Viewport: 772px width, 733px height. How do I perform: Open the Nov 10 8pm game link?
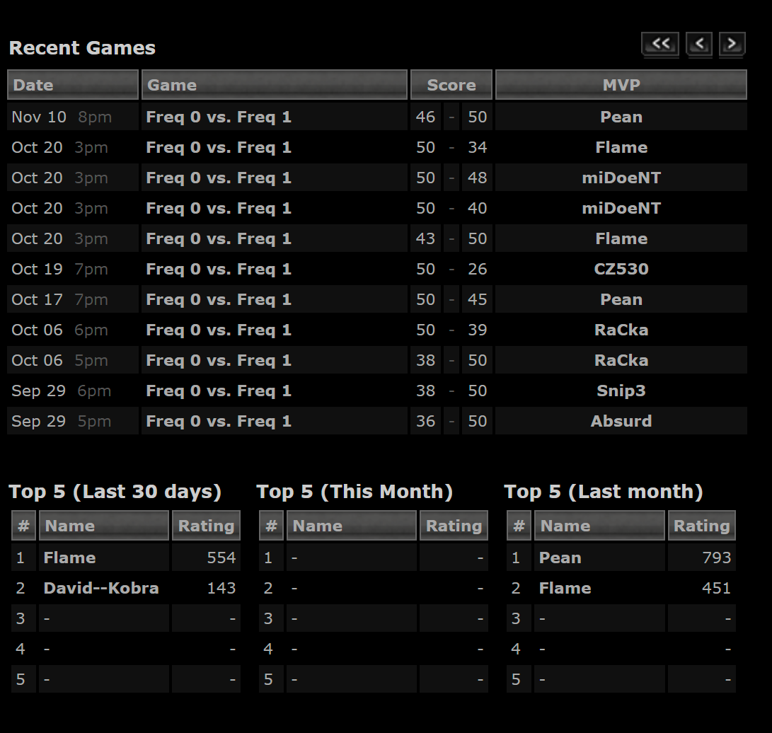tap(219, 117)
